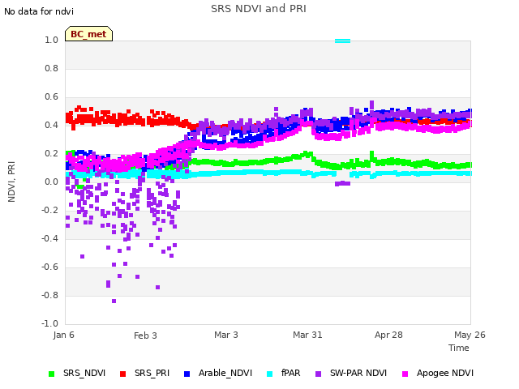
Task: Click the 'No data for ndvi' message
Action: tap(39, 11)
